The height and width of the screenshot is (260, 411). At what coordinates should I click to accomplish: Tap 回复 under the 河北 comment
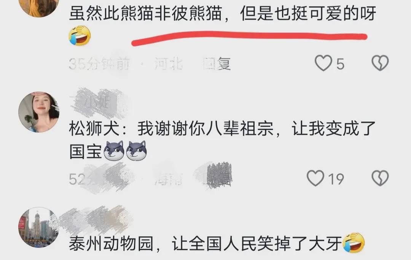[217, 63]
